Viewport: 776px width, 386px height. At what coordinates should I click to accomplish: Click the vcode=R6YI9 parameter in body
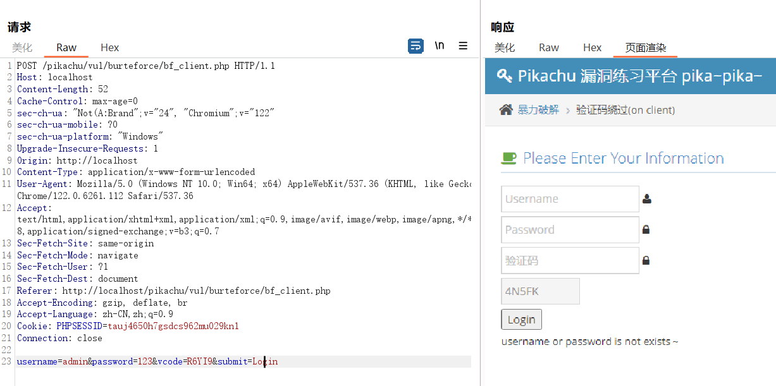tap(184, 361)
